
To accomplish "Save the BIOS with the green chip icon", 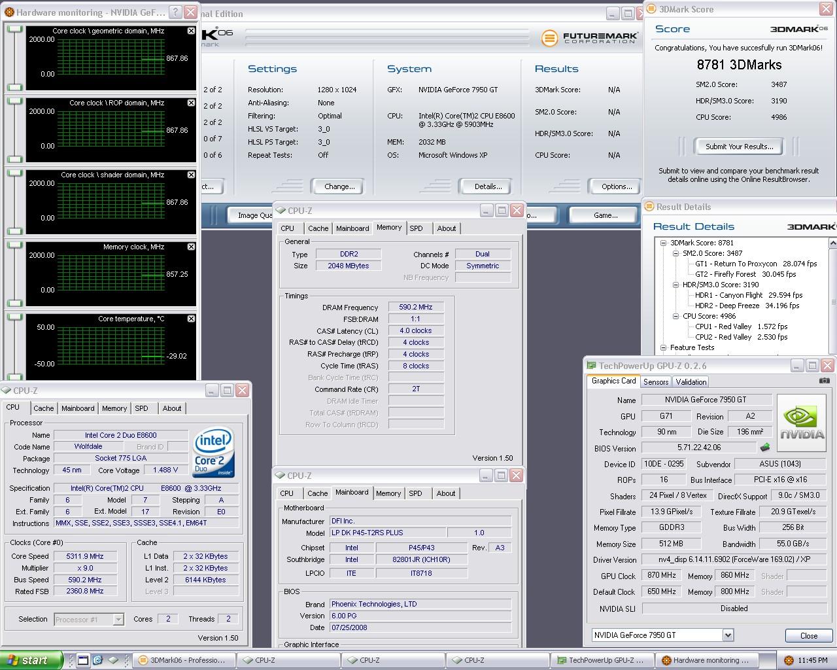I will click(764, 448).
